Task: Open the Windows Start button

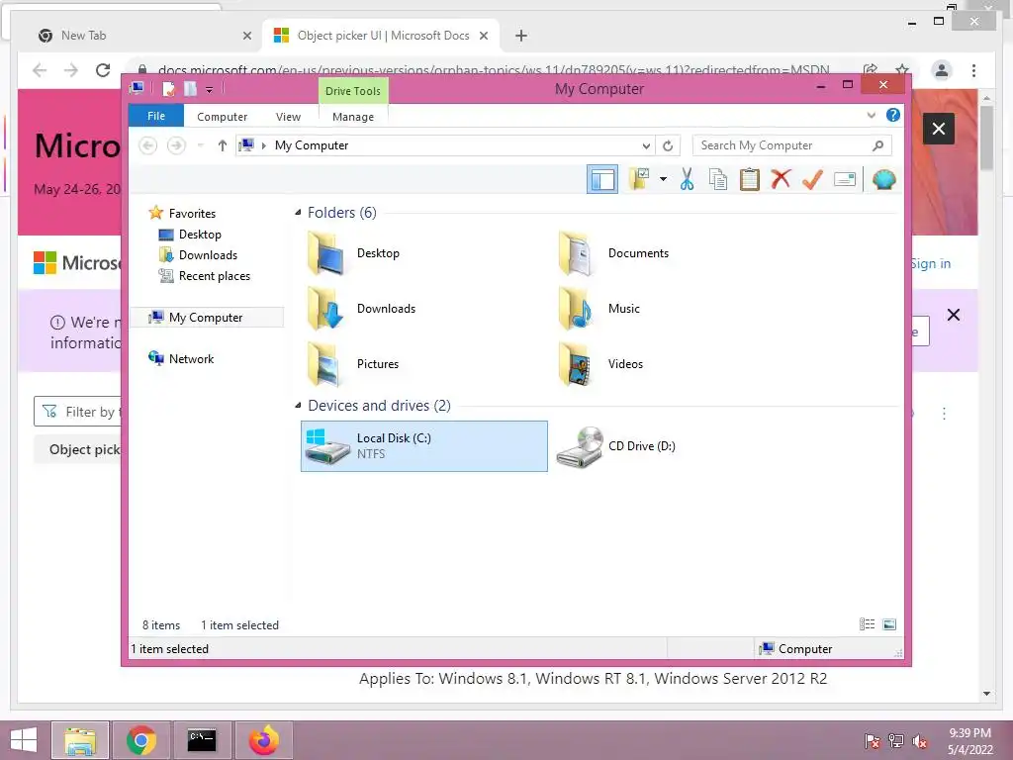Action: coord(24,740)
